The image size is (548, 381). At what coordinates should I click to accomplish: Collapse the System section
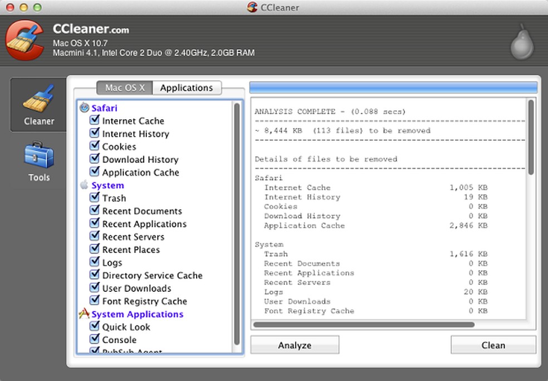coord(107,185)
